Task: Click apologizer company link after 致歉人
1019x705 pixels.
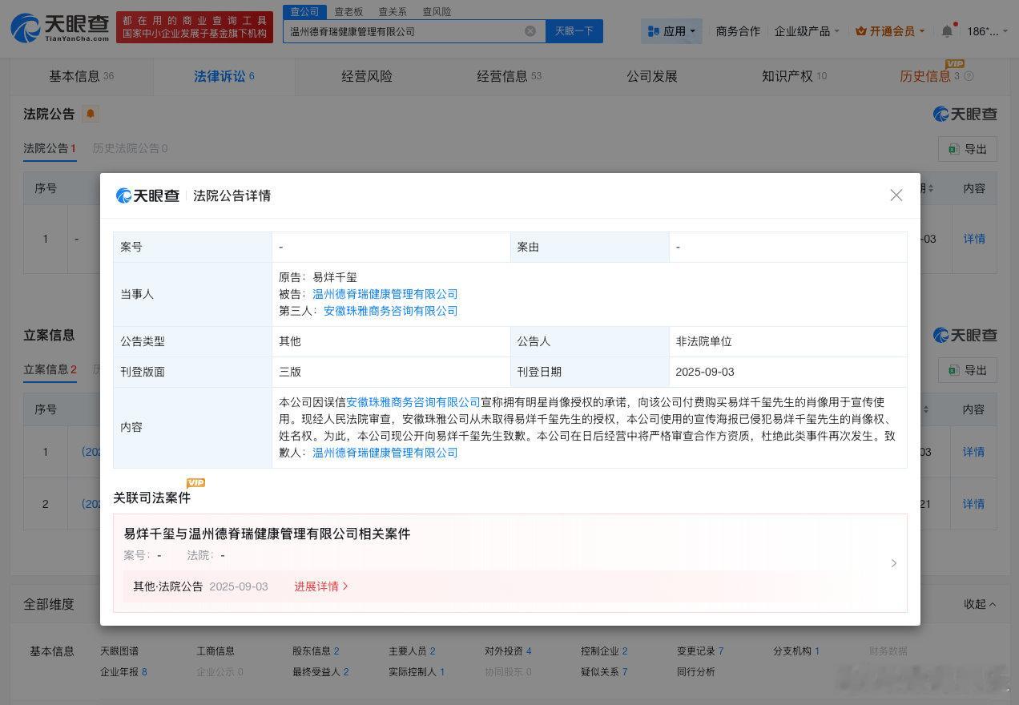Action: 385,453
